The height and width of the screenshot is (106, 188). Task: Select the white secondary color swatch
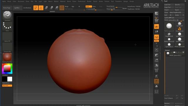tap(10, 79)
